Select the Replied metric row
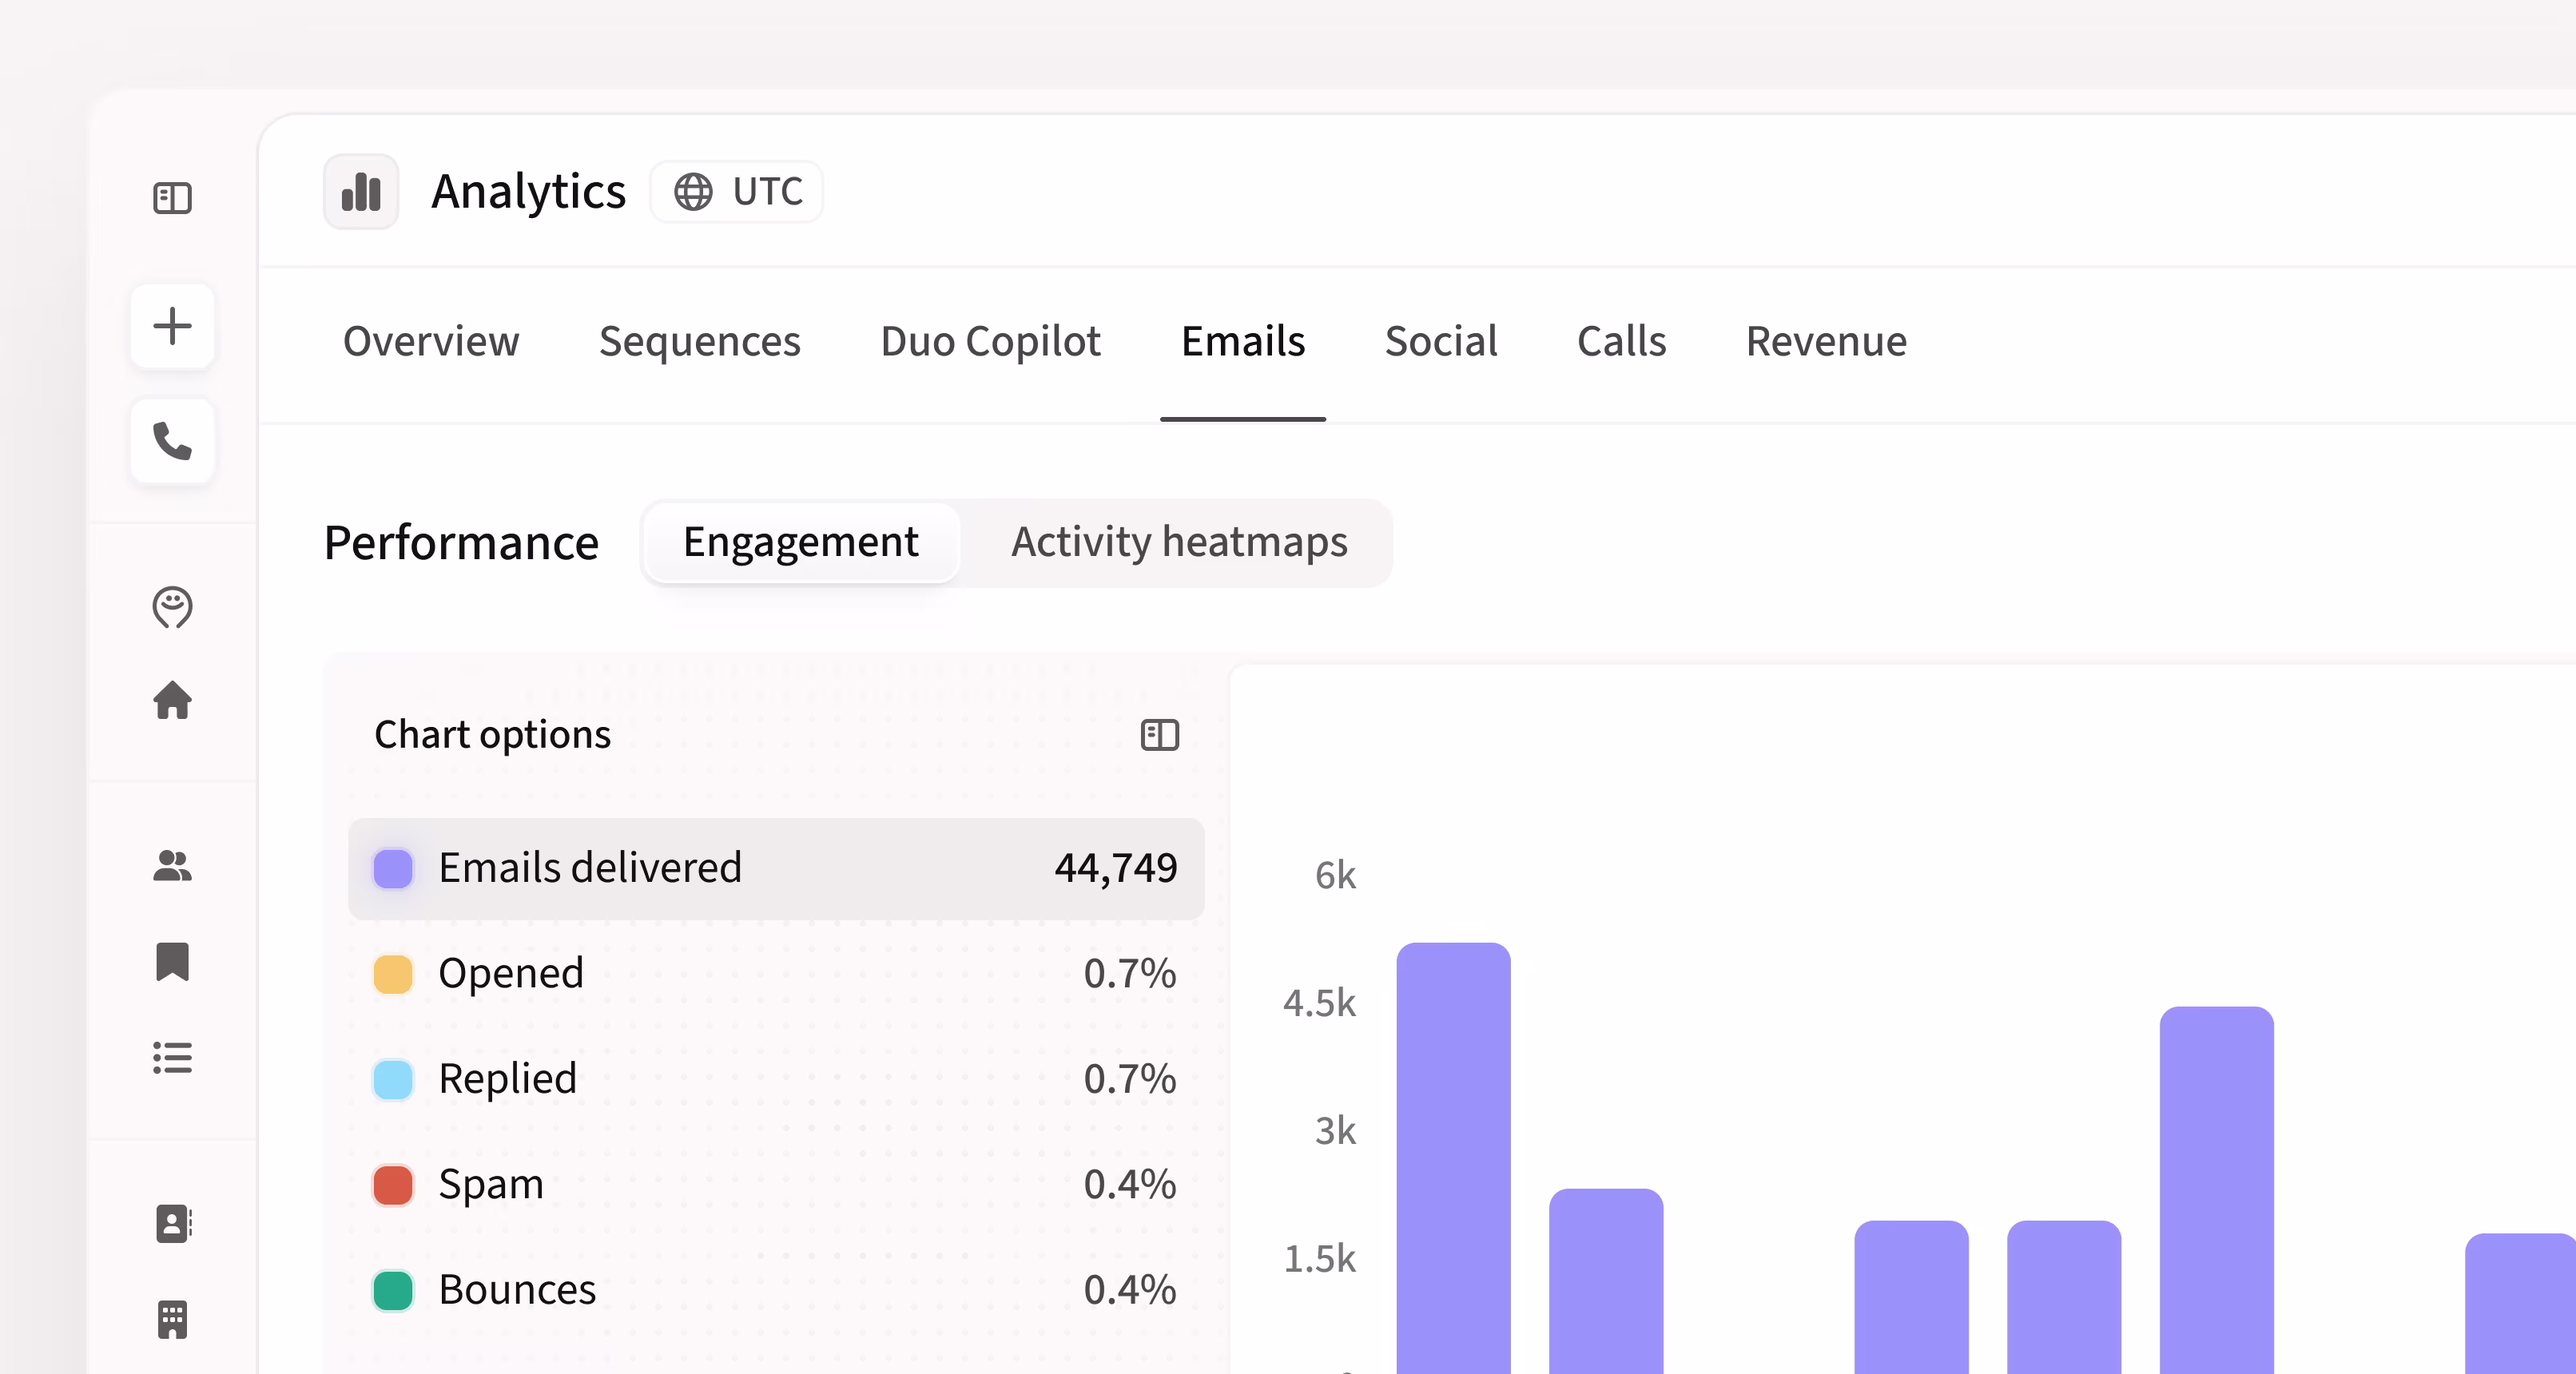This screenshot has height=1374, width=2576. (776, 1079)
